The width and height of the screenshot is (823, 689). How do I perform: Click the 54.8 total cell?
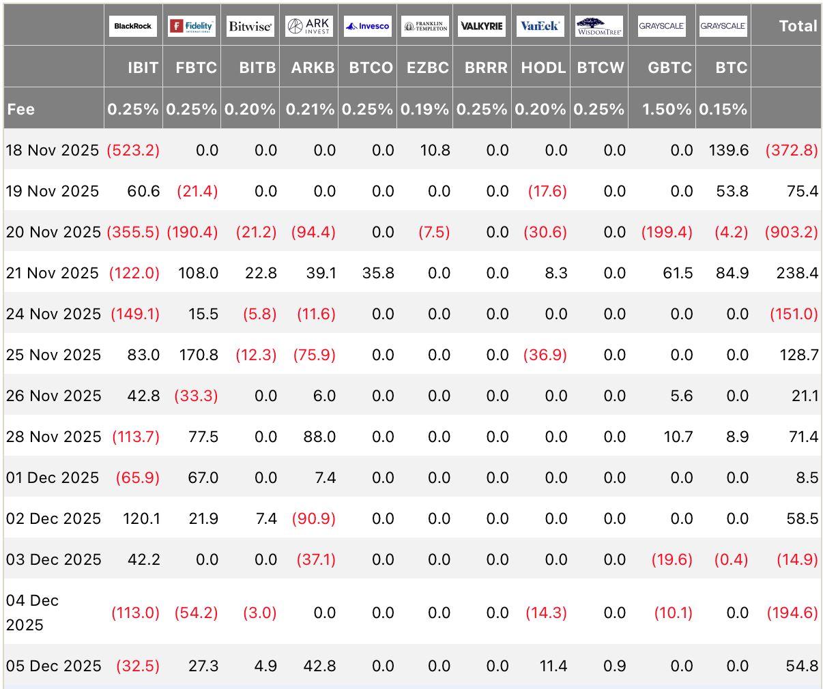coord(803,666)
